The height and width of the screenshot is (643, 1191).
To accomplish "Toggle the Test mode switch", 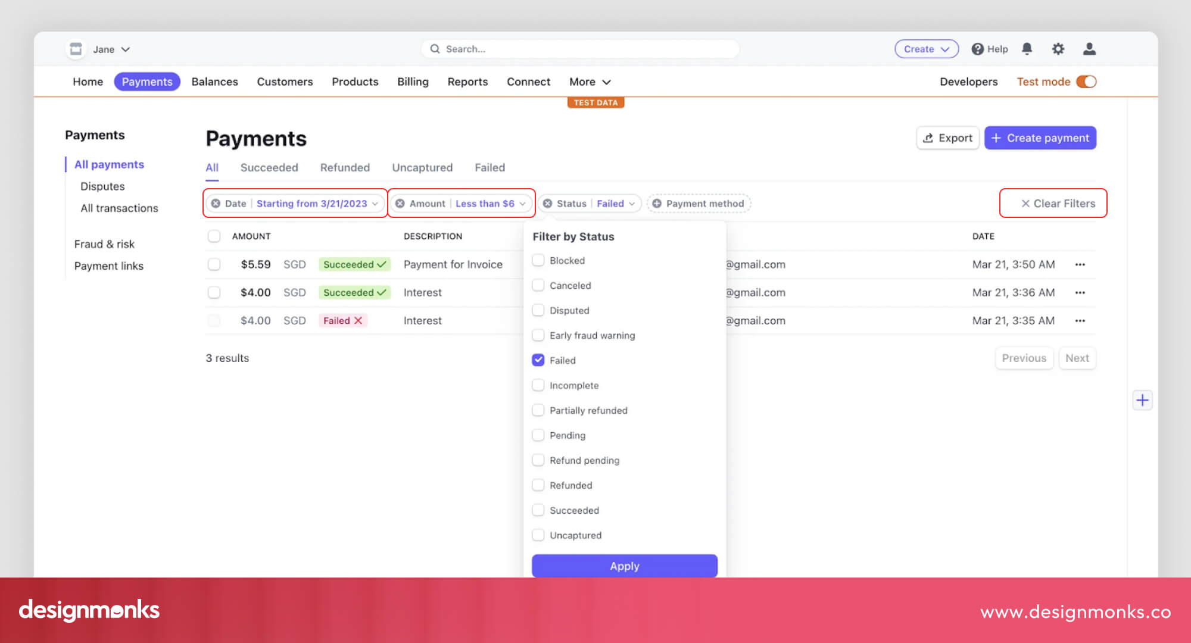I will (1086, 82).
